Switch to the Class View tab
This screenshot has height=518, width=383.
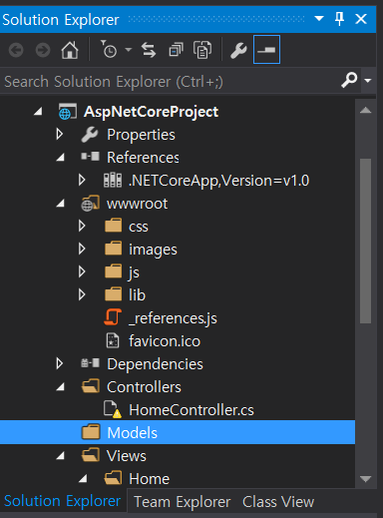[278, 502]
